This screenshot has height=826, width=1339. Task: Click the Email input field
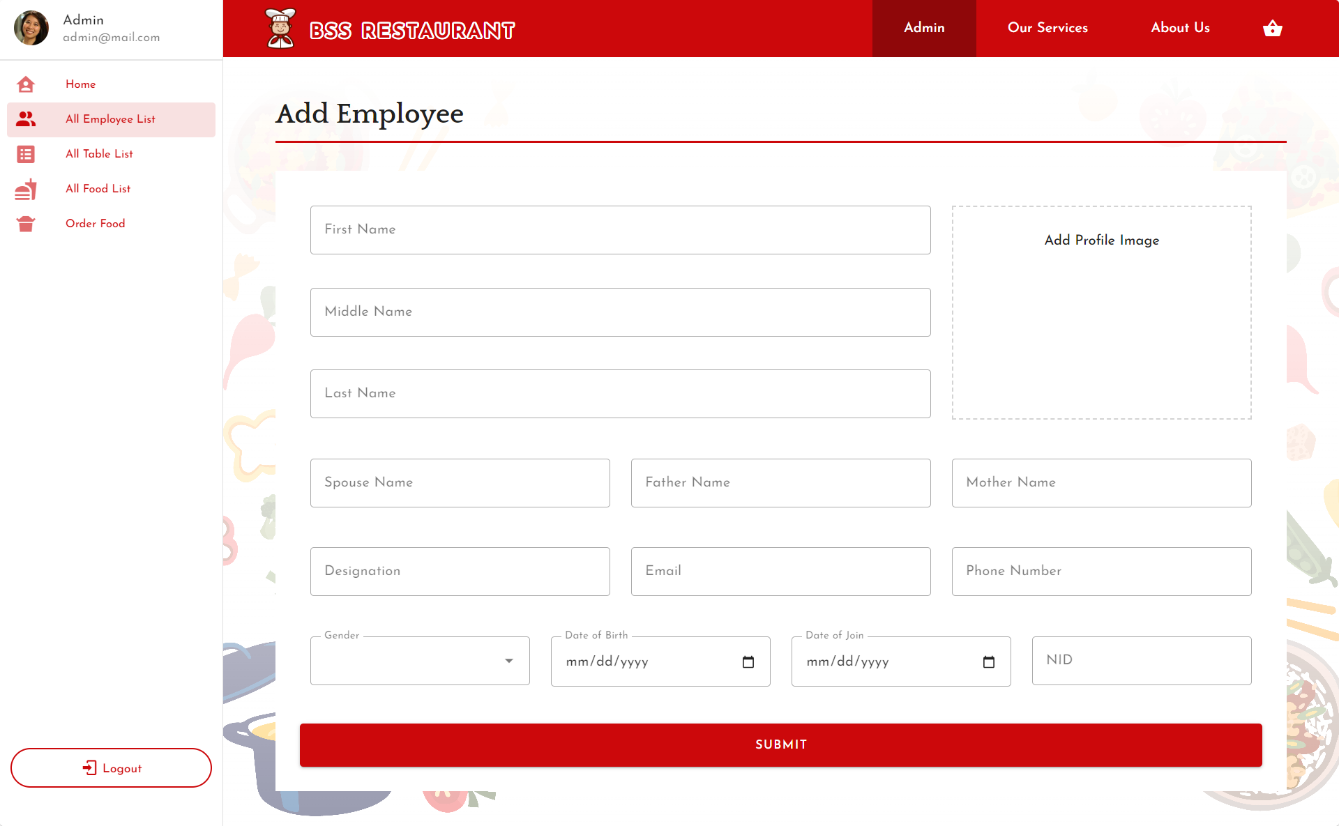tap(780, 571)
